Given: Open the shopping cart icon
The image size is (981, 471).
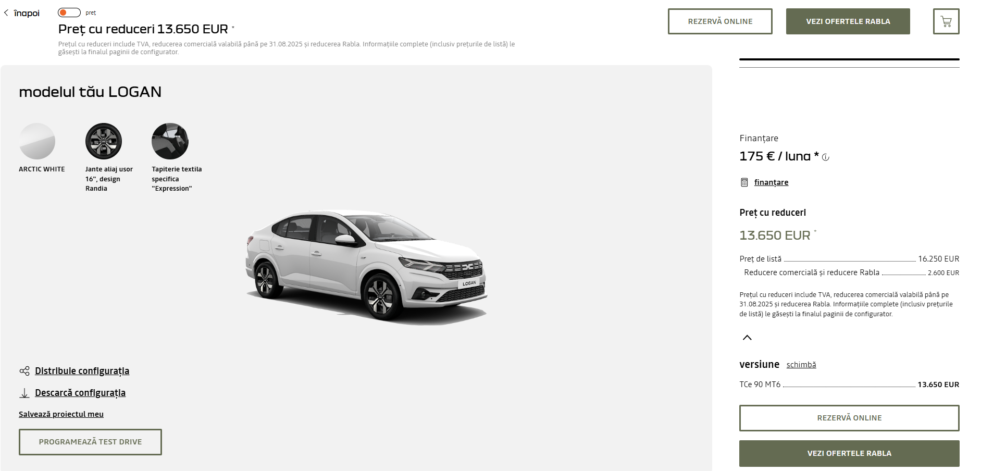Looking at the screenshot, I should tap(946, 21).
